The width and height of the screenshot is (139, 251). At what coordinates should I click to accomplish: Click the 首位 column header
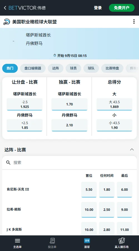click(89, 176)
